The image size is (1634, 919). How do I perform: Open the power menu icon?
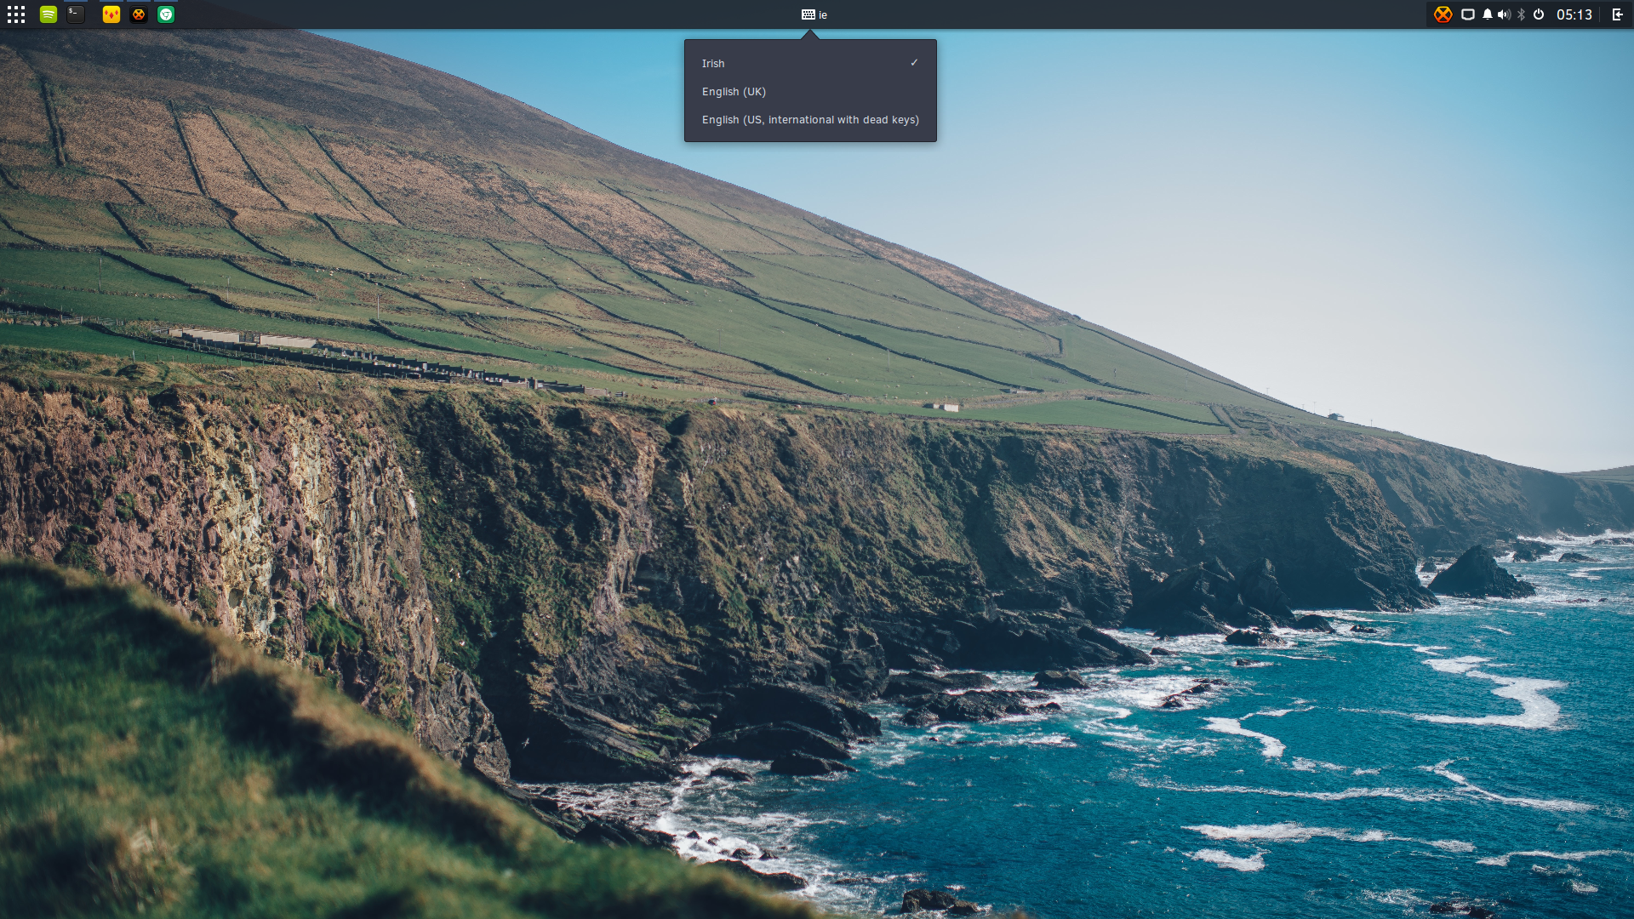point(1539,14)
